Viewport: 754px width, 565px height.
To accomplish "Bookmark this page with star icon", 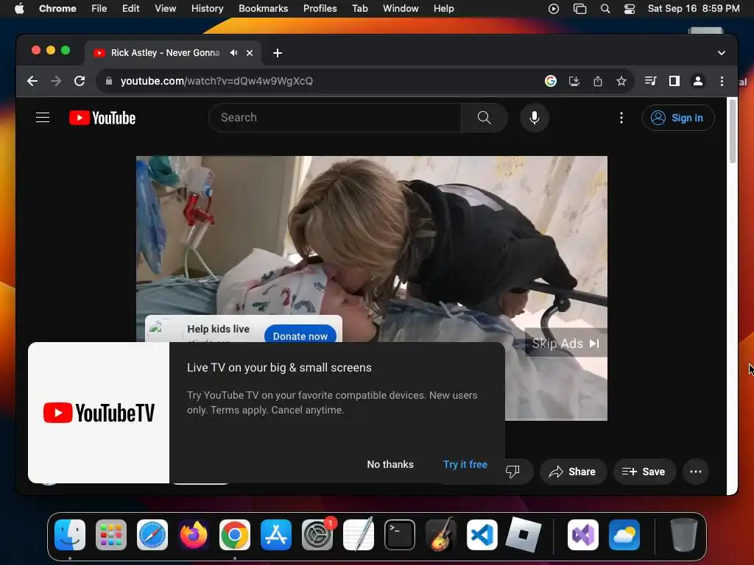I will (621, 81).
